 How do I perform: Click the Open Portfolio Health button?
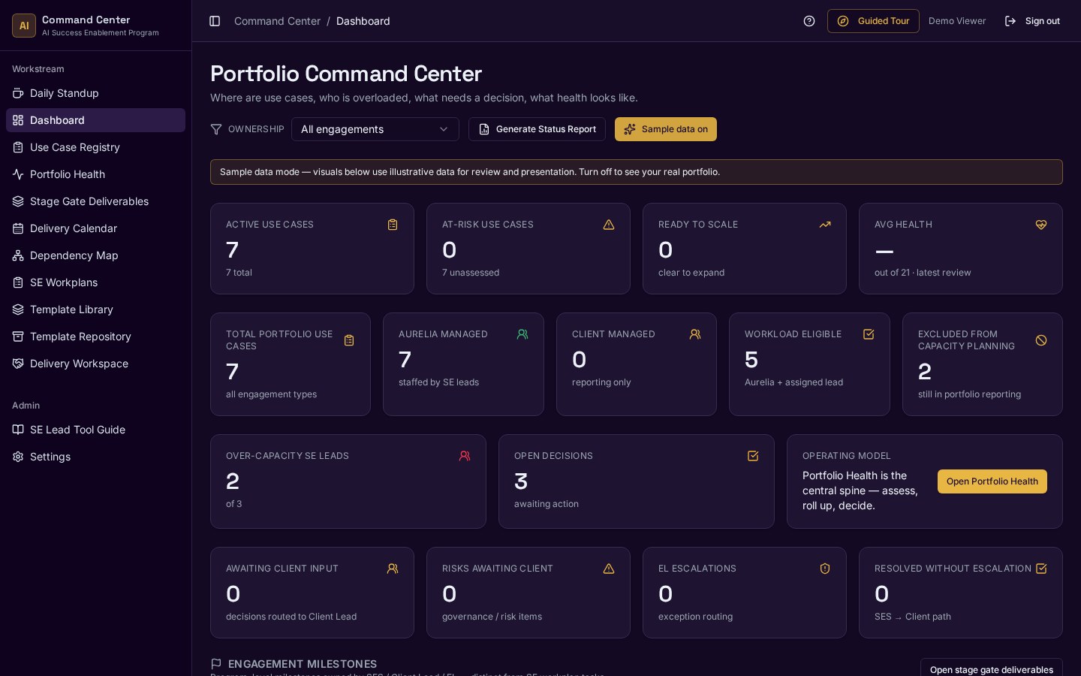coord(992,481)
